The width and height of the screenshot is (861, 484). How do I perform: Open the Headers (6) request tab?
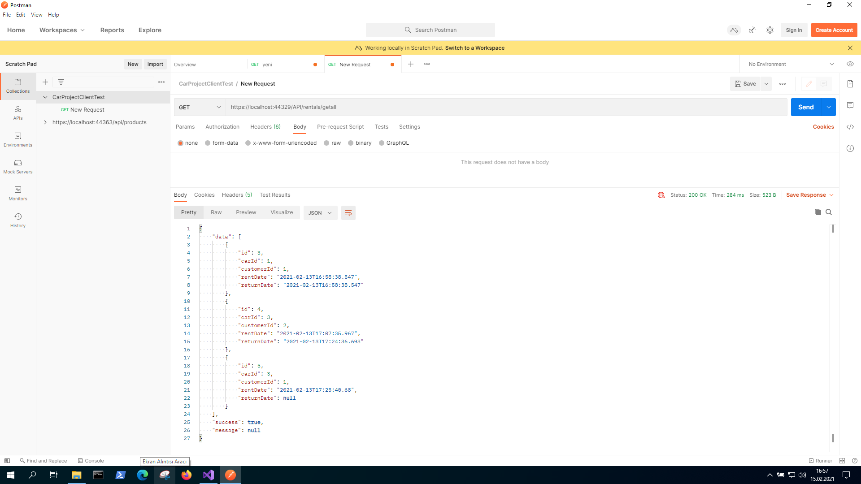[x=265, y=127]
